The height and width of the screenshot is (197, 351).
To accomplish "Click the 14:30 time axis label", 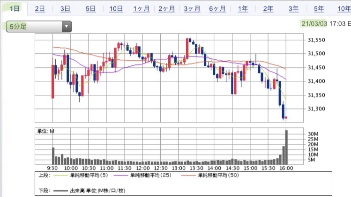I will pyautogui.click(x=232, y=168).
